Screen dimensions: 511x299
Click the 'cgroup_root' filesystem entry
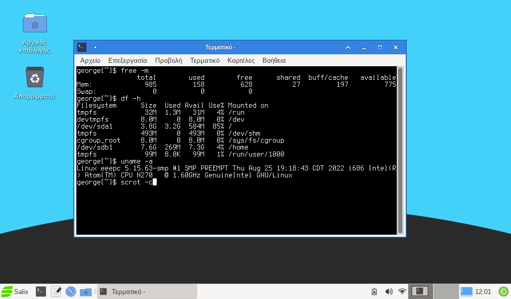coord(99,140)
